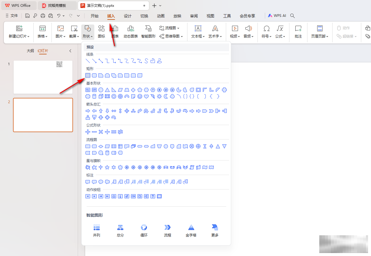
Task: Expand the 流程图 dropdown in the ribbon
Action: (169, 28)
